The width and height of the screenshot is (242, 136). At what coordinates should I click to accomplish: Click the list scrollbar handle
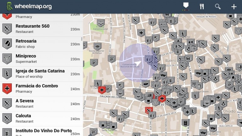coord(82,39)
